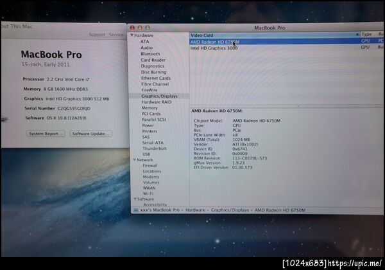Click the OS X 10.8 software version text

[67, 118]
